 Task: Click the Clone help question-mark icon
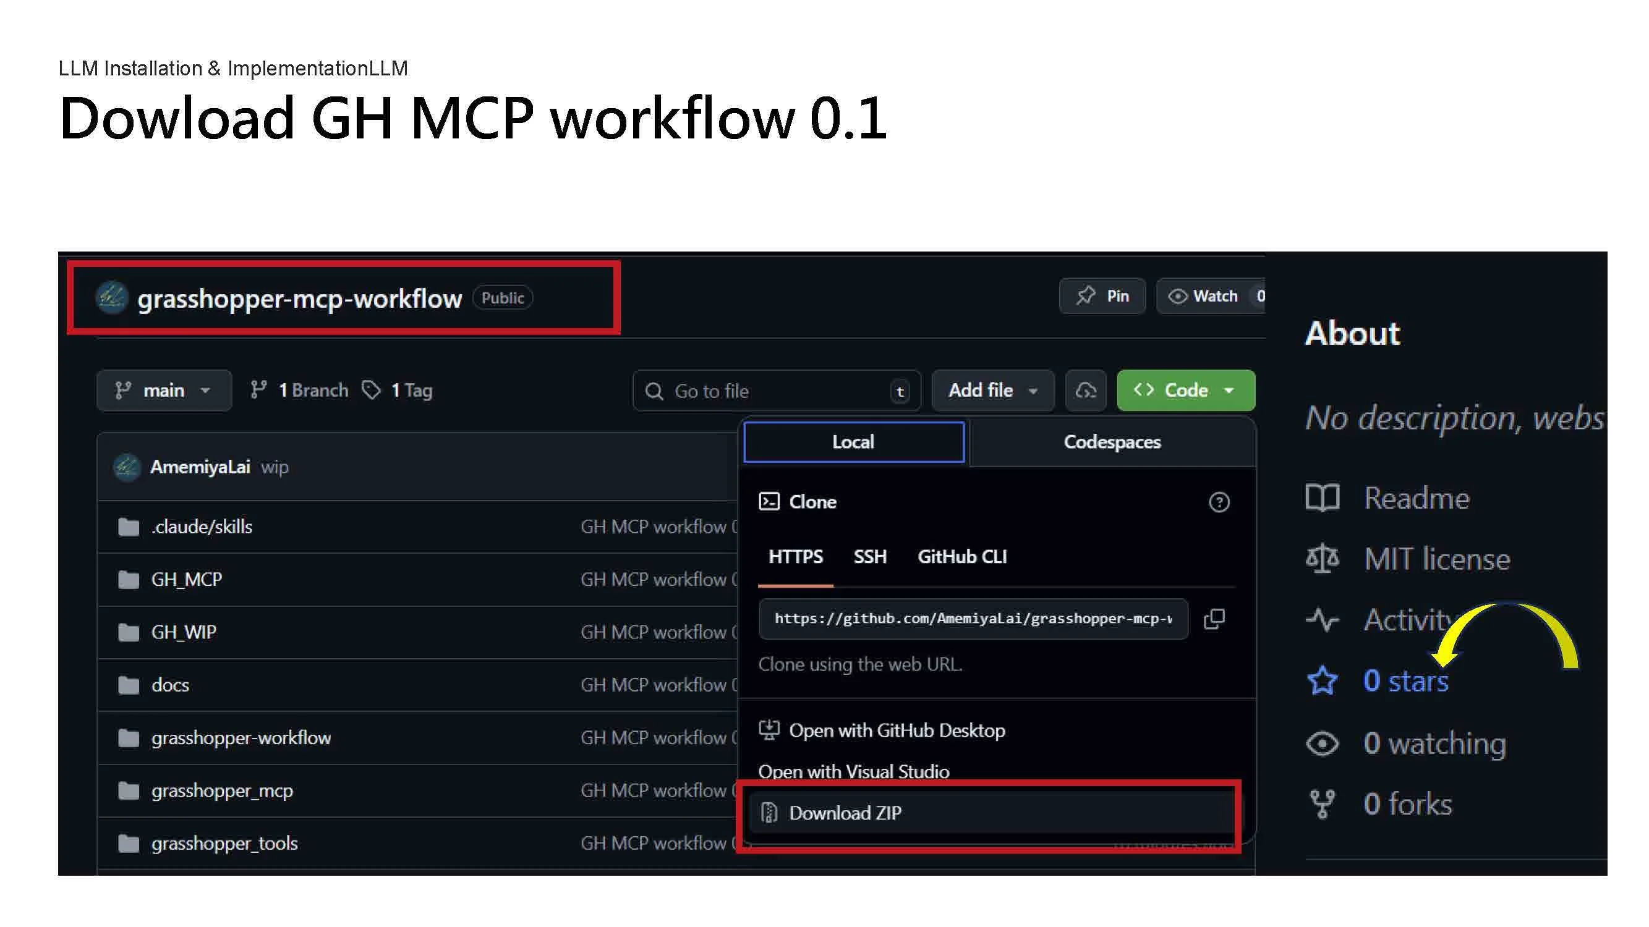pyautogui.click(x=1218, y=502)
